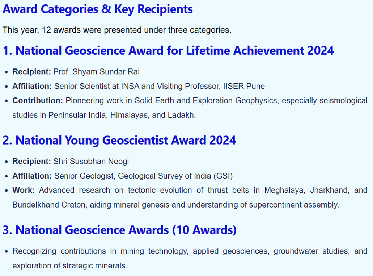Select the name Prof. Shyam Sundar Rai
Image resolution: width=373 pixels, height=276 pixels.
pyautogui.click(x=96, y=72)
